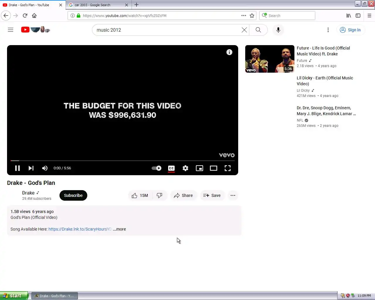Screen dimensions: 375x300
Task: Focus browser Search box
Action: click(x=287, y=16)
